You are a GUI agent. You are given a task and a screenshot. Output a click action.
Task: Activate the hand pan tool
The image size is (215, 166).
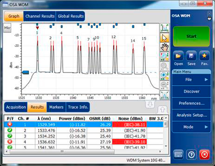pos(165,47)
